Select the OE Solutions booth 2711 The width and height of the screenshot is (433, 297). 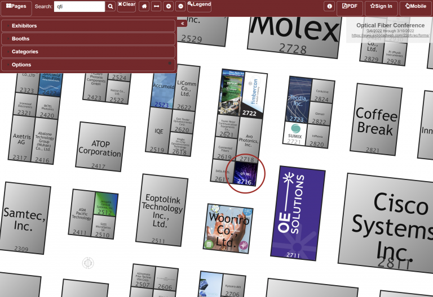point(298,213)
